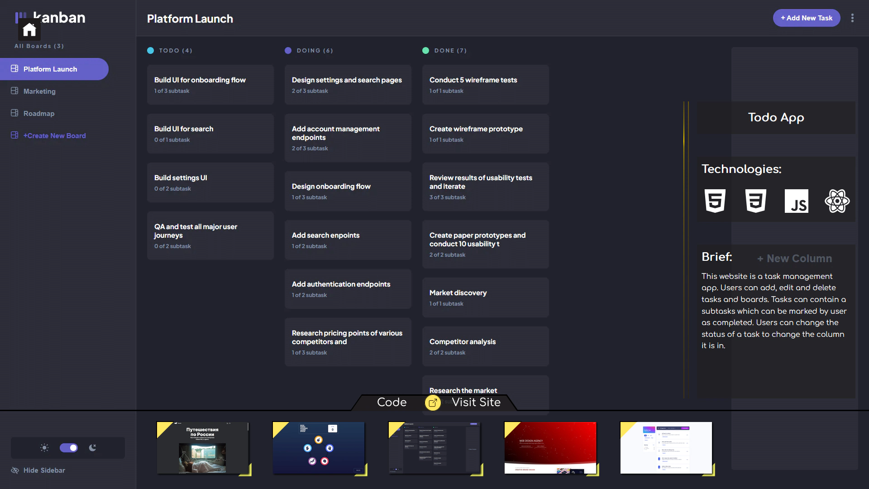Click the sun light-mode icon
The image size is (869, 489).
(44, 448)
